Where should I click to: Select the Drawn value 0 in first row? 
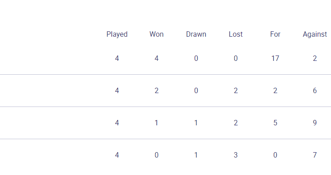point(196,58)
